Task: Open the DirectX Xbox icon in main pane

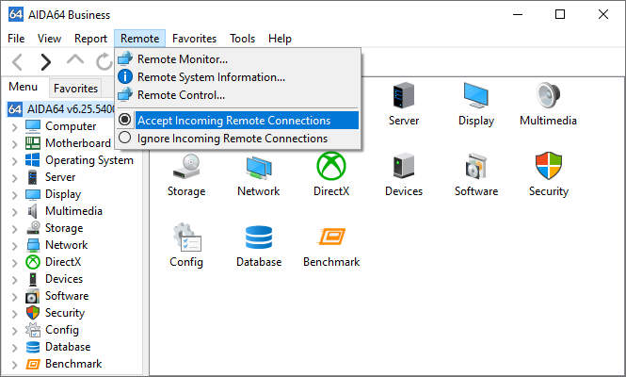Action: pyautogui.click(x=331, y=166)
